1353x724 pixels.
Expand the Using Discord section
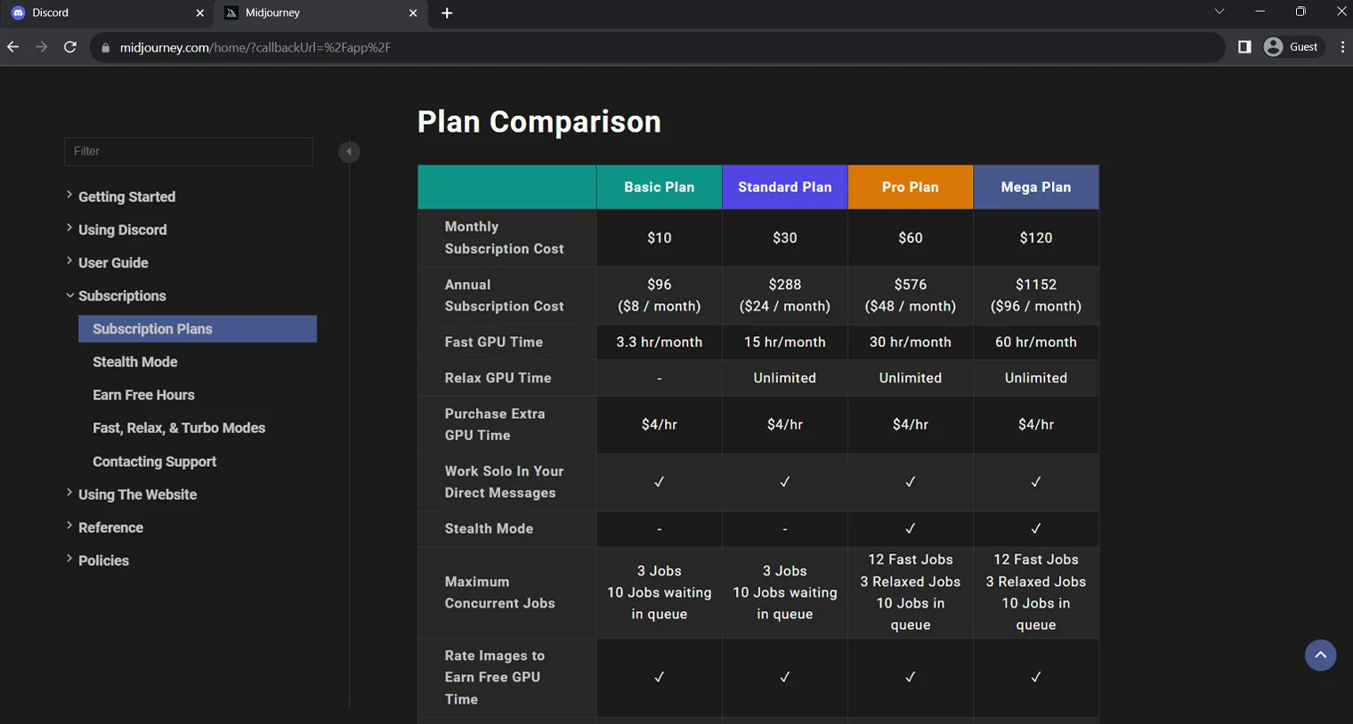(122, 229)
